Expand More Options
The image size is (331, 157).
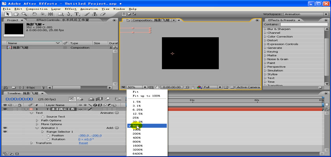point(37,124)
